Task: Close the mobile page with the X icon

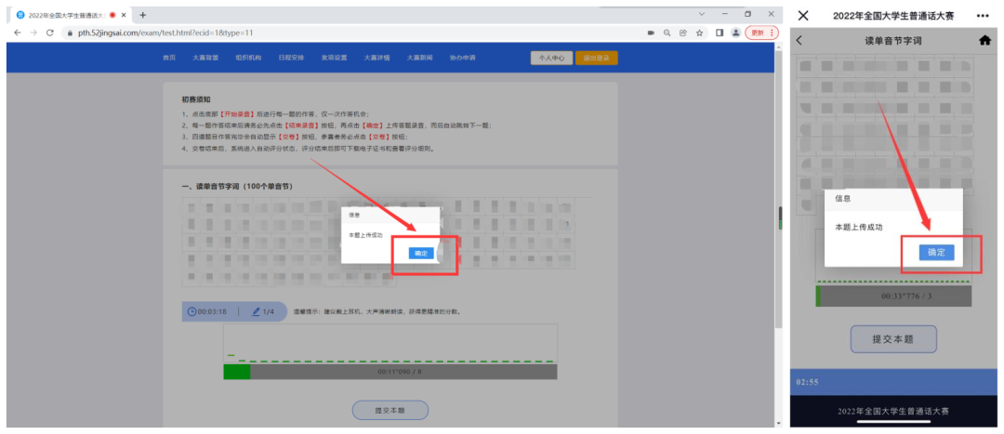Action: tap(804, 16)
